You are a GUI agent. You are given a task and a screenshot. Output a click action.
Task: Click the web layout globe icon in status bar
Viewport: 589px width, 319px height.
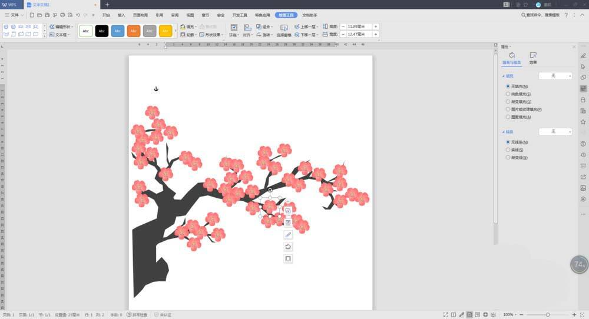pyautogui.click(x=485, y=315)
